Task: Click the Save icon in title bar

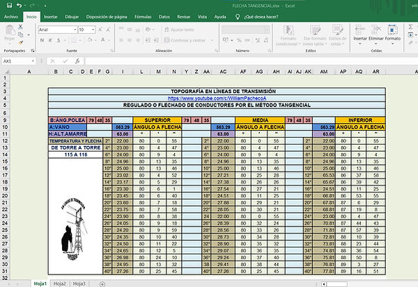Action: [10, 6]
